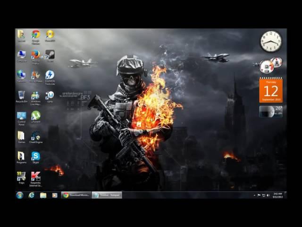Launch the Steam desktop shortcut
Viewport: 302px width, 227px height.
50,56
